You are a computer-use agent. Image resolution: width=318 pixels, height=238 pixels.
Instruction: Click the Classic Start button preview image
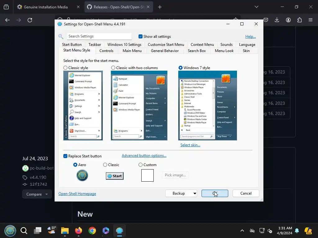click(x=115, y=176)
